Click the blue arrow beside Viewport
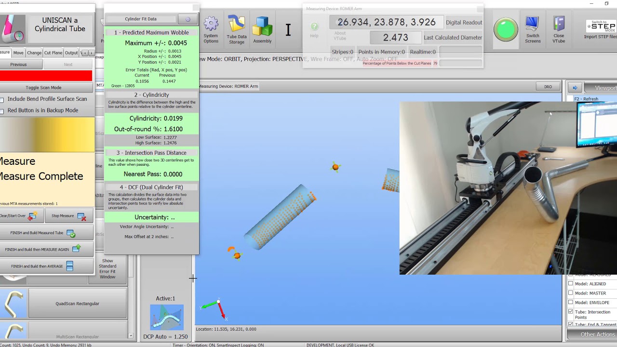Screen dimensions: 617x347 click(575, 88)
